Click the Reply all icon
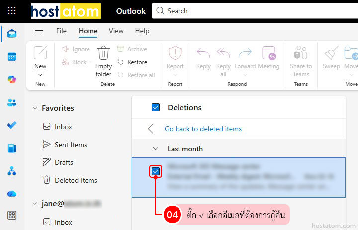Image resolution: width=358 pixels, height=230 pixels. pyautogui.click(x=223, y=53)
